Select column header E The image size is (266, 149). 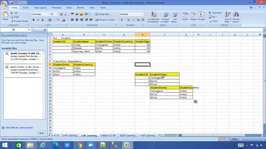point(142,35)
